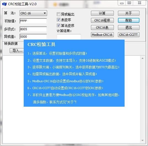Click the 计算 button
The width and height of the screenshot is (148, 146).
(102, 13)
